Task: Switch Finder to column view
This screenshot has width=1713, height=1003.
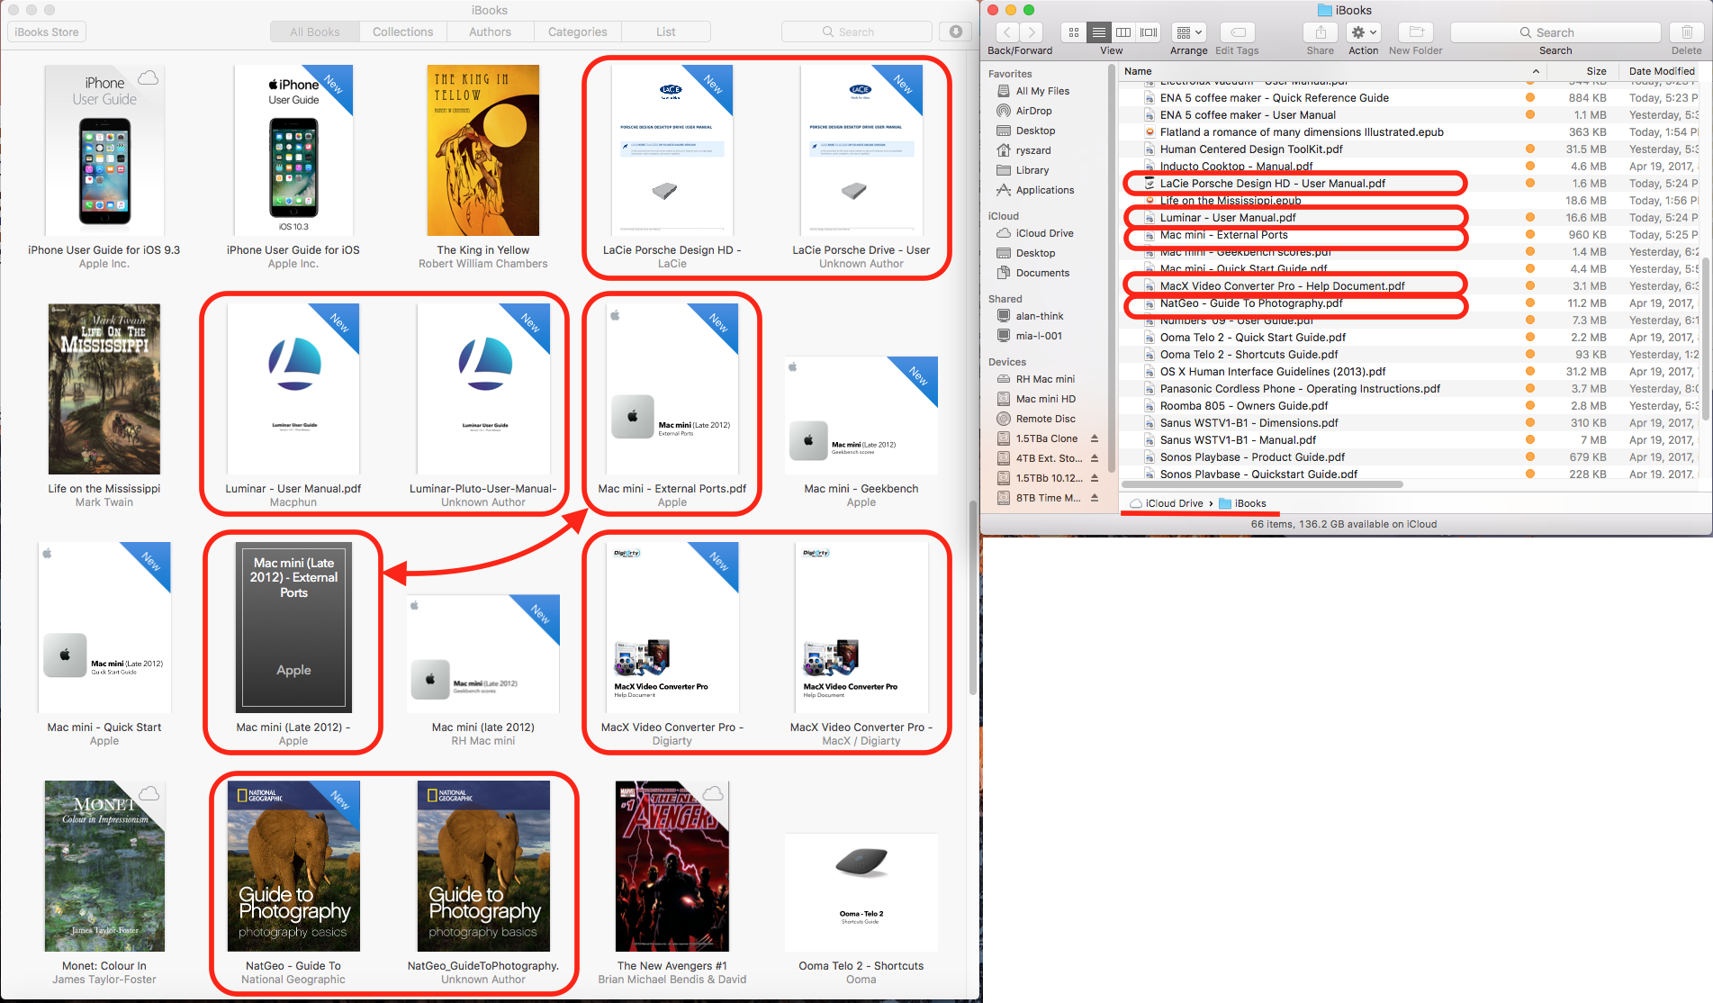Action: (x=1123, y=32)
